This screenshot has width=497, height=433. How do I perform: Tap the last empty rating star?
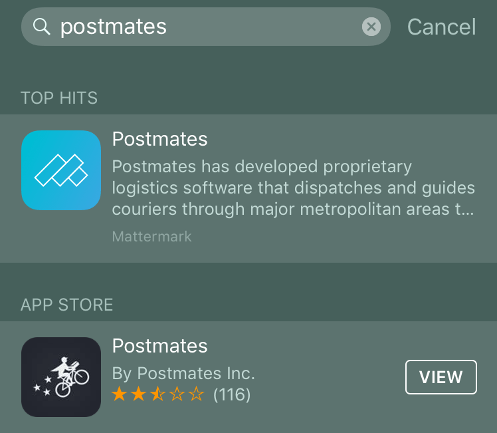196,394
